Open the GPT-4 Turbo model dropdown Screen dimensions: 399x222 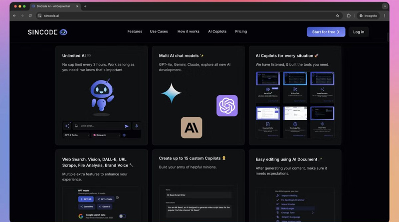tap(76, 135)
